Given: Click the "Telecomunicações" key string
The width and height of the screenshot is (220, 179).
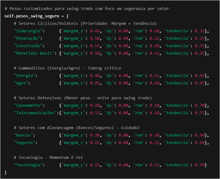Looking at the screenshot, I should pyautogui.click(x=36, y=113).
